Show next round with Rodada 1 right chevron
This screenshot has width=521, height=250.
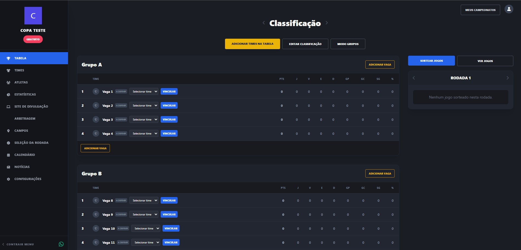(508, 78)
